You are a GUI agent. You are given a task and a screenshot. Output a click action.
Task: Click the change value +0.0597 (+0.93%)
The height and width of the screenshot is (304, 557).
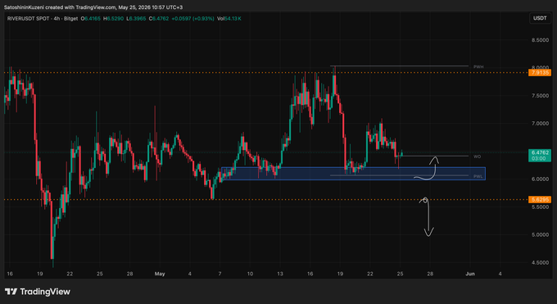[x=192, y=19]
